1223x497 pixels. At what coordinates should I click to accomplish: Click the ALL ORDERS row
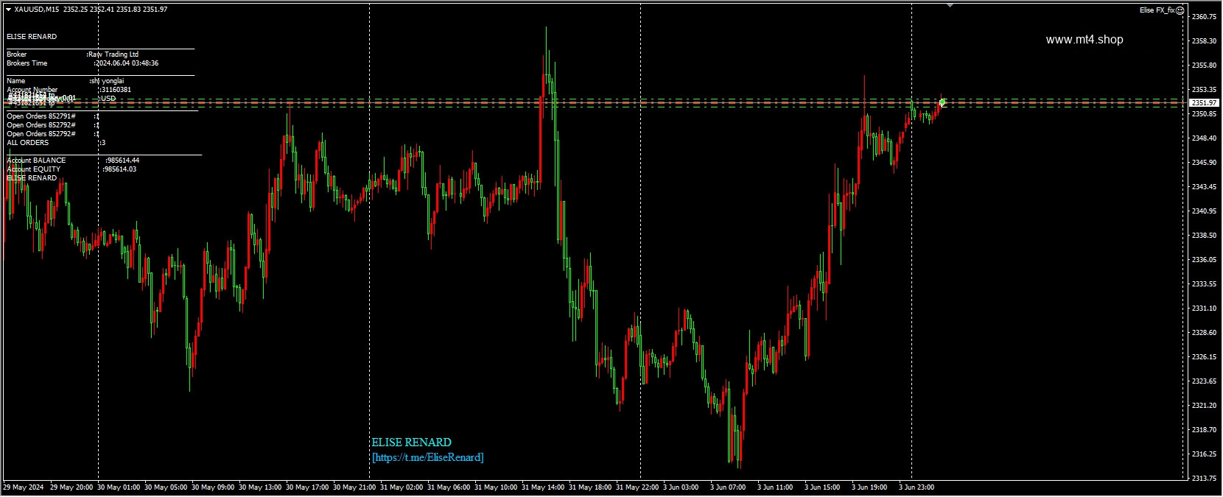tap(56, 143)
